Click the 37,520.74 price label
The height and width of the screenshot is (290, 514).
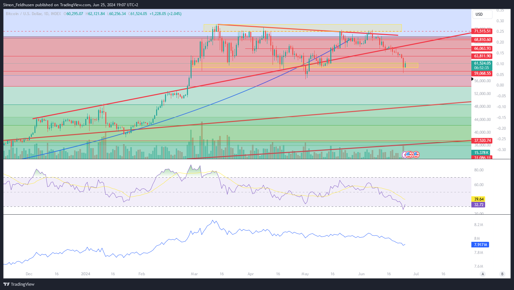point(482,141)
